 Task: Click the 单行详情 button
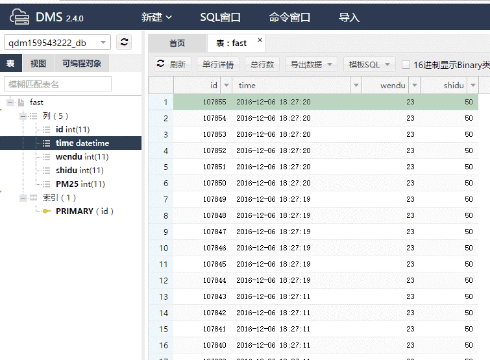pyautogui.click(x=218, y=64)
